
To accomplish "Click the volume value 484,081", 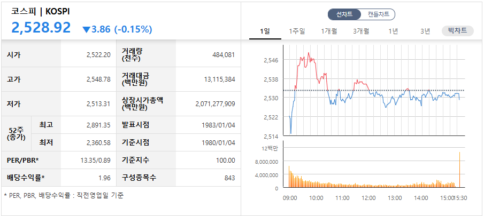I will 224,55.
